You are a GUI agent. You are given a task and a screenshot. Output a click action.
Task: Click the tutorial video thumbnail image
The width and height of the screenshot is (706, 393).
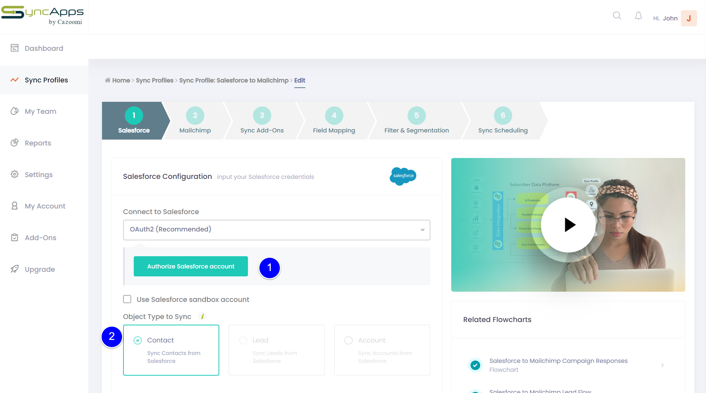coord(568,225)
